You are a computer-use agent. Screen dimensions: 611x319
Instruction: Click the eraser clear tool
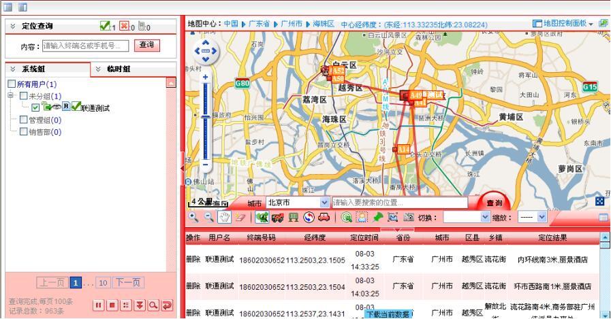240,217
